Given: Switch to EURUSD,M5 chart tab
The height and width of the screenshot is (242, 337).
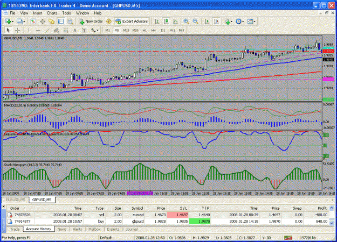Looking at the screenshot, I should [16, 200].
